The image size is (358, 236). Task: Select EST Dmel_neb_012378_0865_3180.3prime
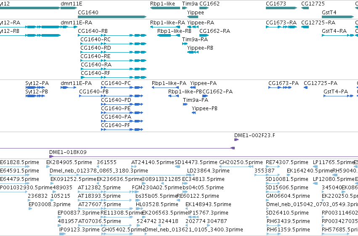[x=98, y=171]
